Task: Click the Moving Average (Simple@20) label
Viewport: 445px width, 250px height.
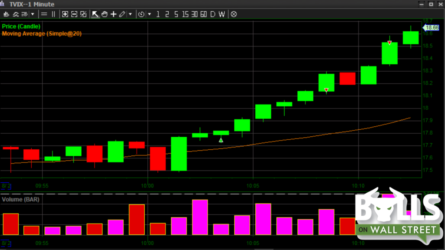Action: 42,33
